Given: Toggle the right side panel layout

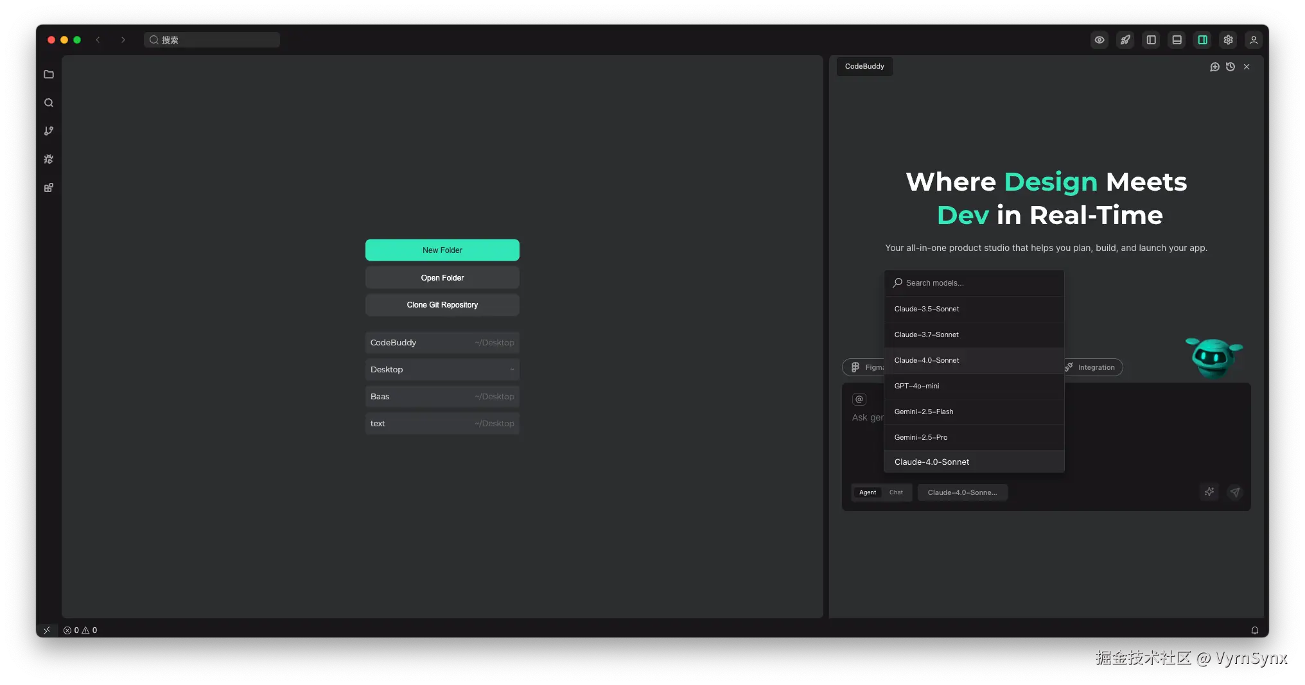Looking at the screenshot, I should [1202, 40].
